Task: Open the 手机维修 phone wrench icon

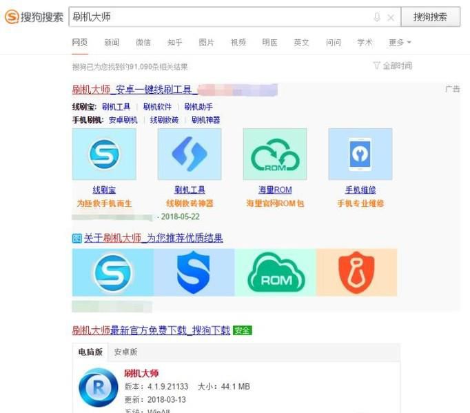Action: click(360, 154)
